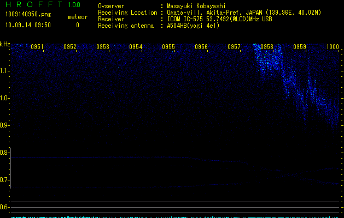344x218 pixels.
Task: Click the 0.9 kHz axis label
Action: (x=4, y=125)
